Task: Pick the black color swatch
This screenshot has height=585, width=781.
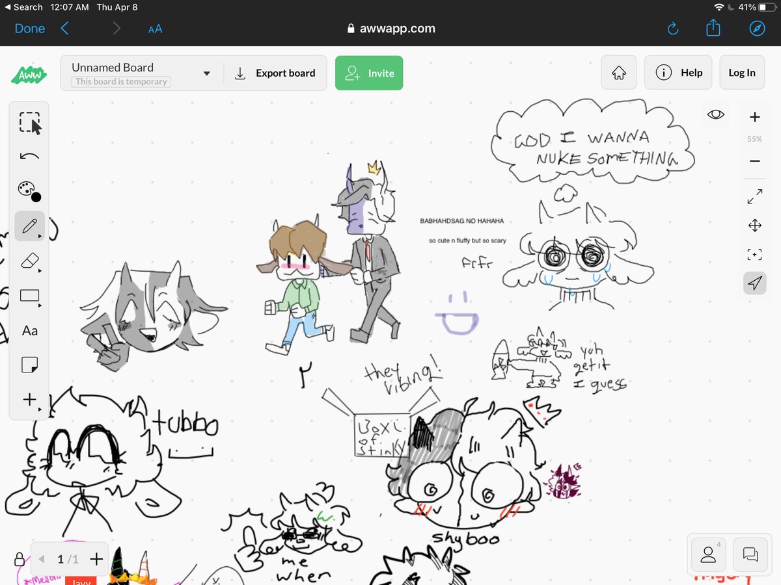Action: (x=36, y=197)
